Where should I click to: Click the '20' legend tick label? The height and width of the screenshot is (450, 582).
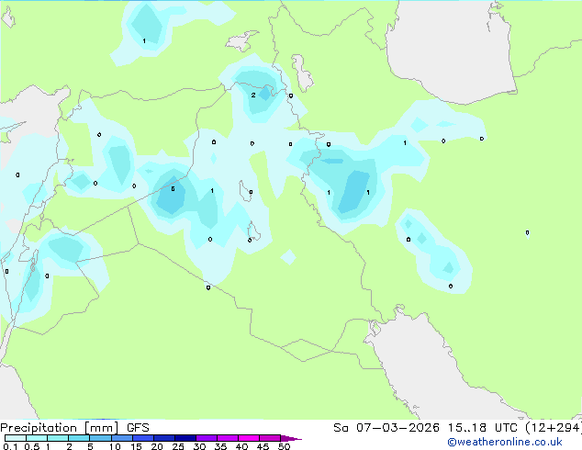pos(157,446)
